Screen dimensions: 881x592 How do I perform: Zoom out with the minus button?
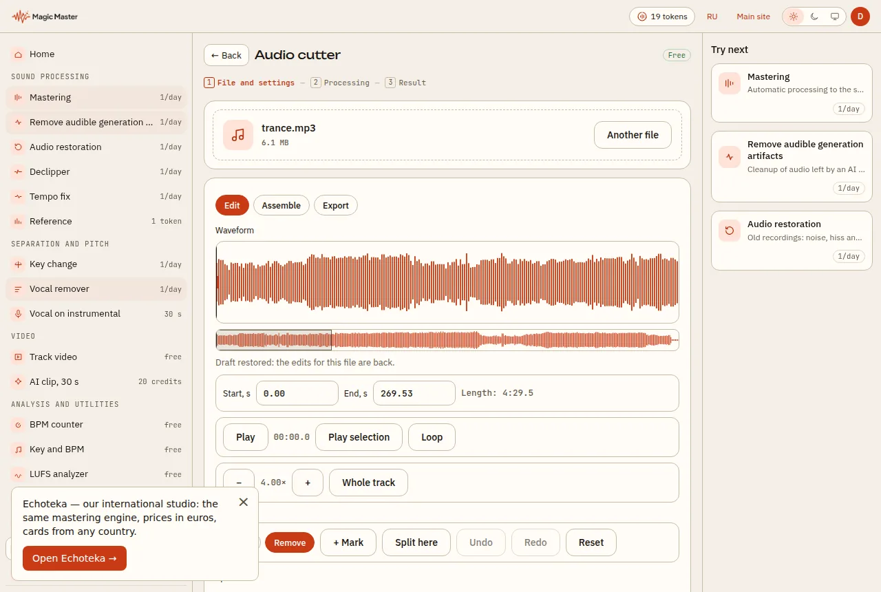[x=239, y=483]
